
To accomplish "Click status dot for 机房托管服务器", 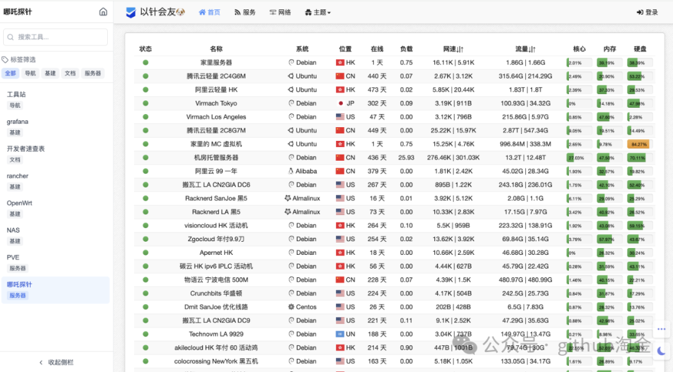I will (145, 158).
